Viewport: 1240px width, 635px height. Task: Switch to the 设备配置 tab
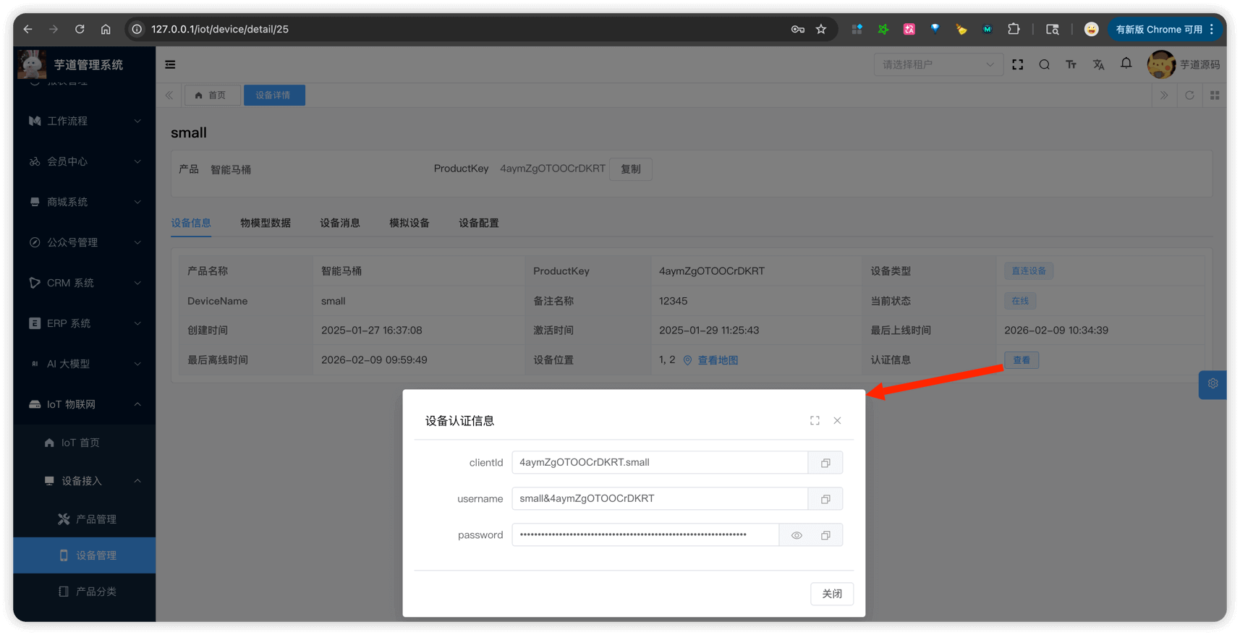pyautogui.click(x=478, y=223)
